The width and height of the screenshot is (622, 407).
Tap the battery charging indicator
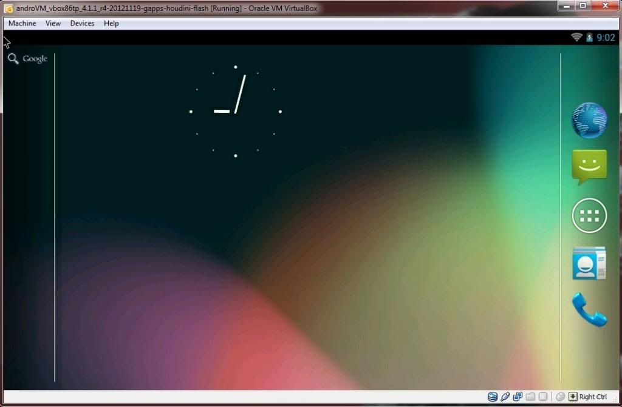point(589,37)
